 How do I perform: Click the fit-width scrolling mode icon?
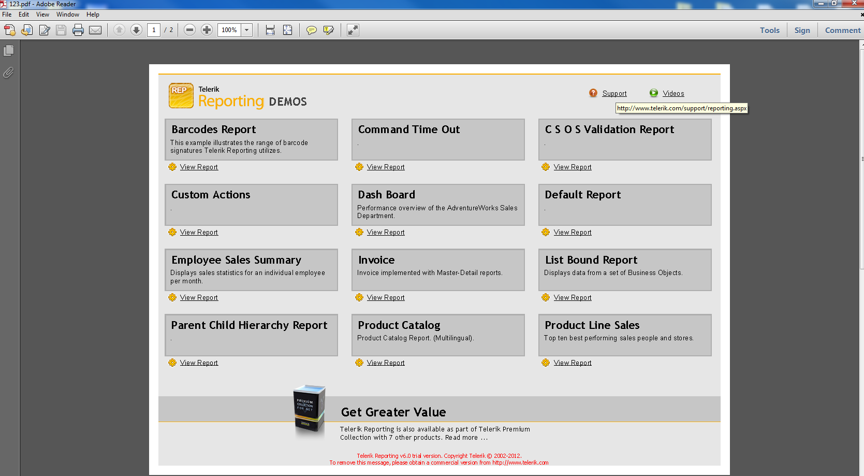270,30
